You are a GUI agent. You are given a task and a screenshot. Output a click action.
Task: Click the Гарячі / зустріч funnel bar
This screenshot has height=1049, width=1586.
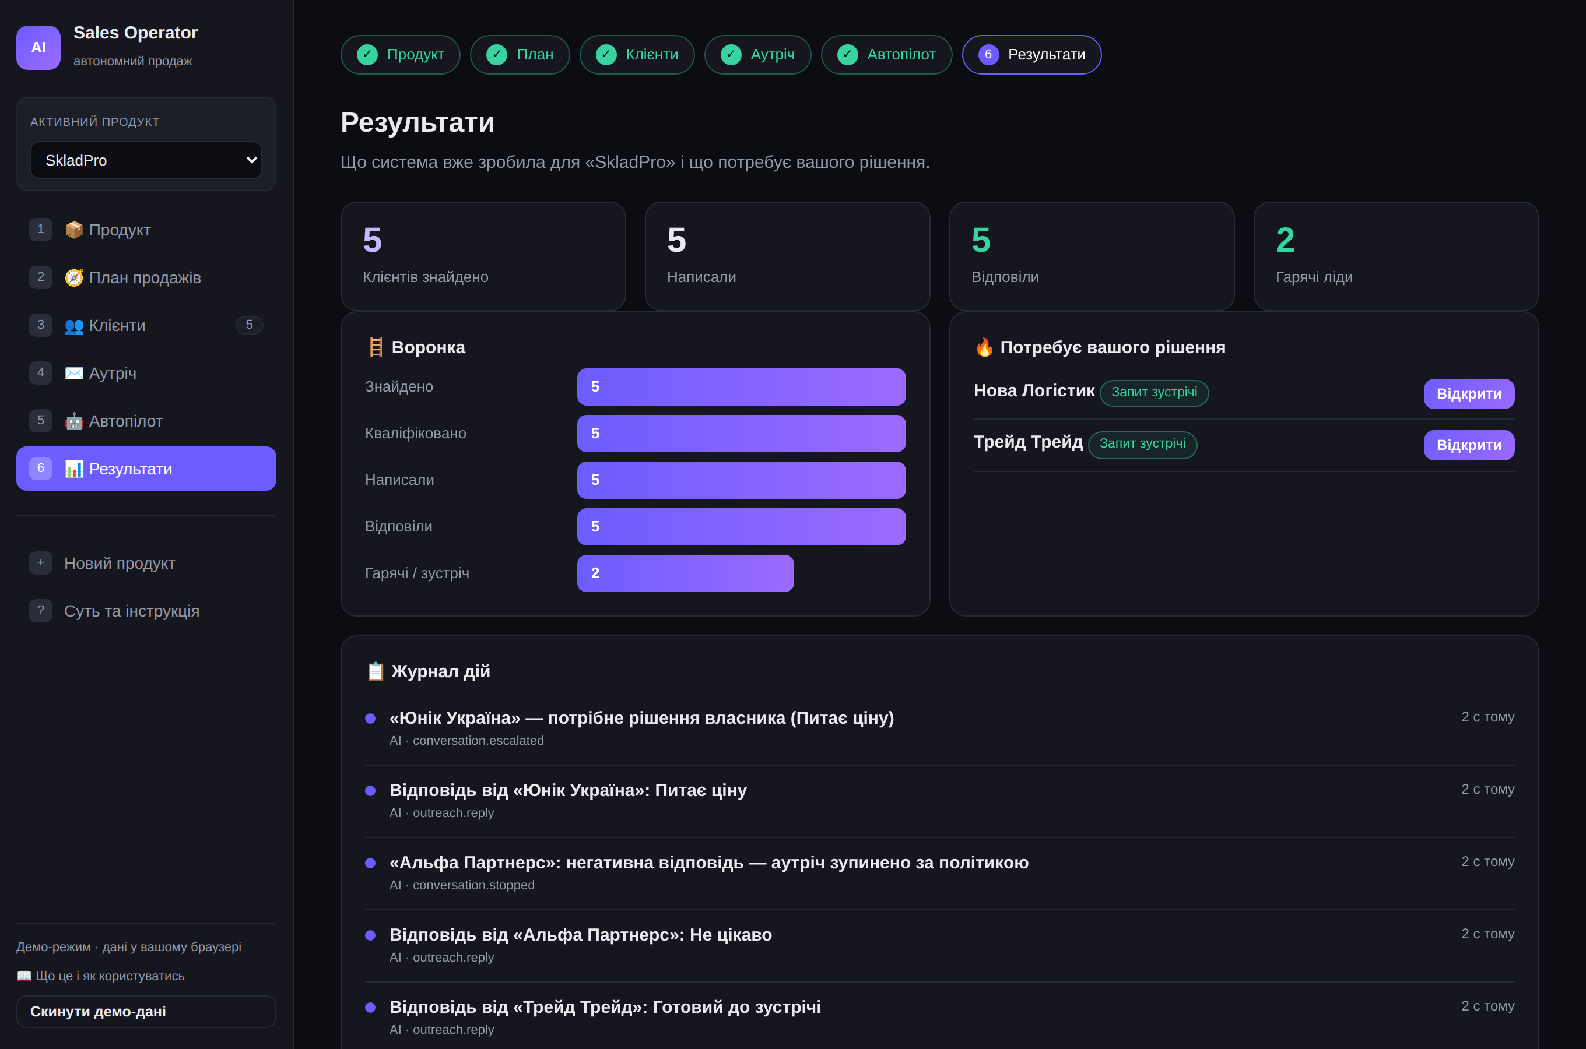pos(685,573)
